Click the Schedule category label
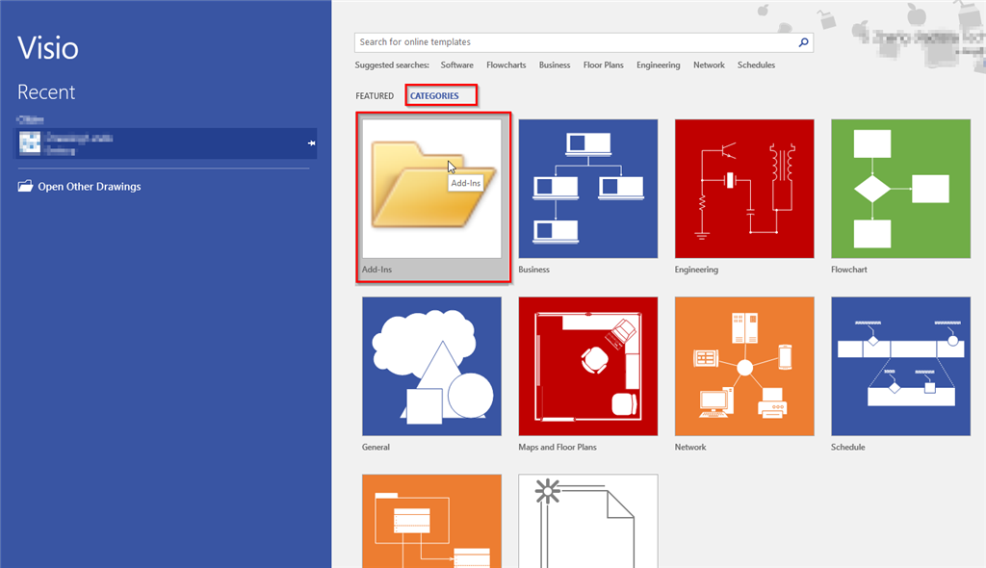Screen dimensions: 986x568 pyautogui.click(x=847, y=448)
